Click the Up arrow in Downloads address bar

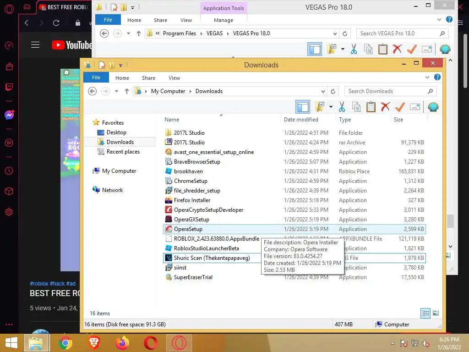(x=127, y=91)
